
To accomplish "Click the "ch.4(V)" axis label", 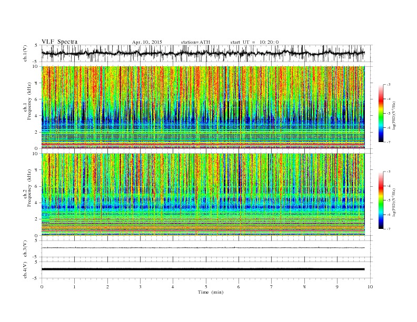I will coord(25,270).
